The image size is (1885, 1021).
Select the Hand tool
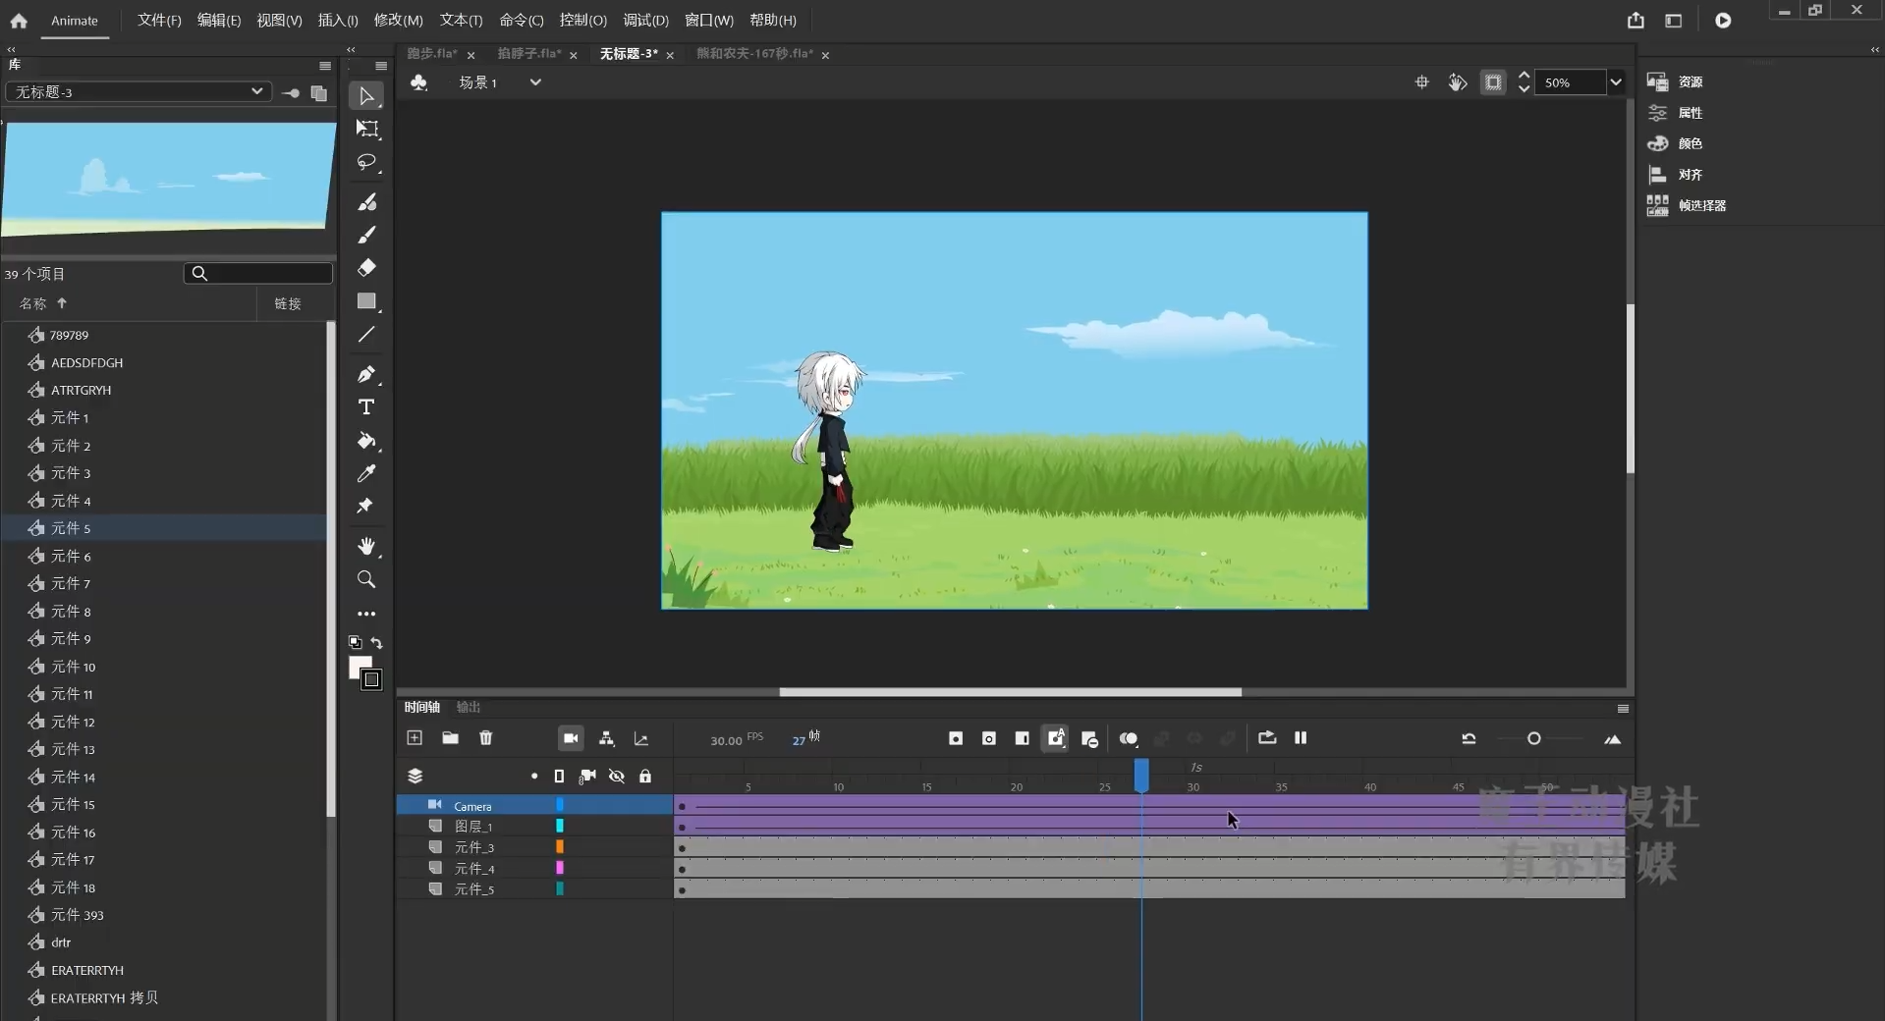coord(366,546)
